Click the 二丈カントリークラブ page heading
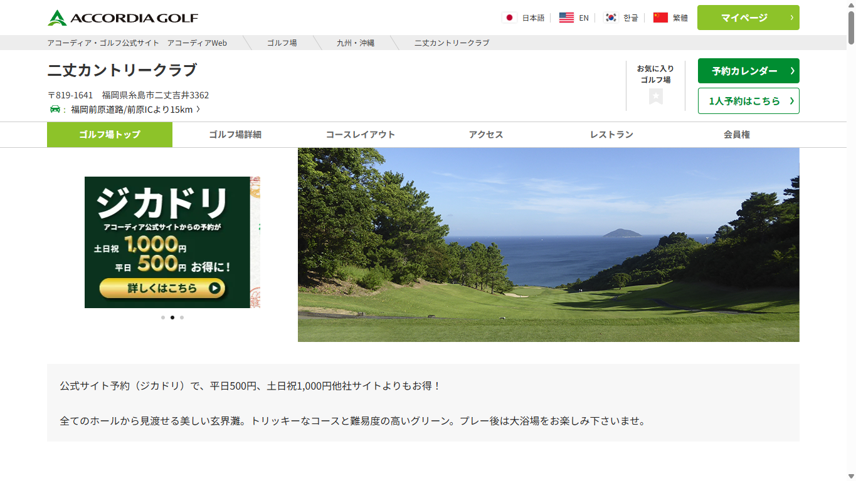 122,70
